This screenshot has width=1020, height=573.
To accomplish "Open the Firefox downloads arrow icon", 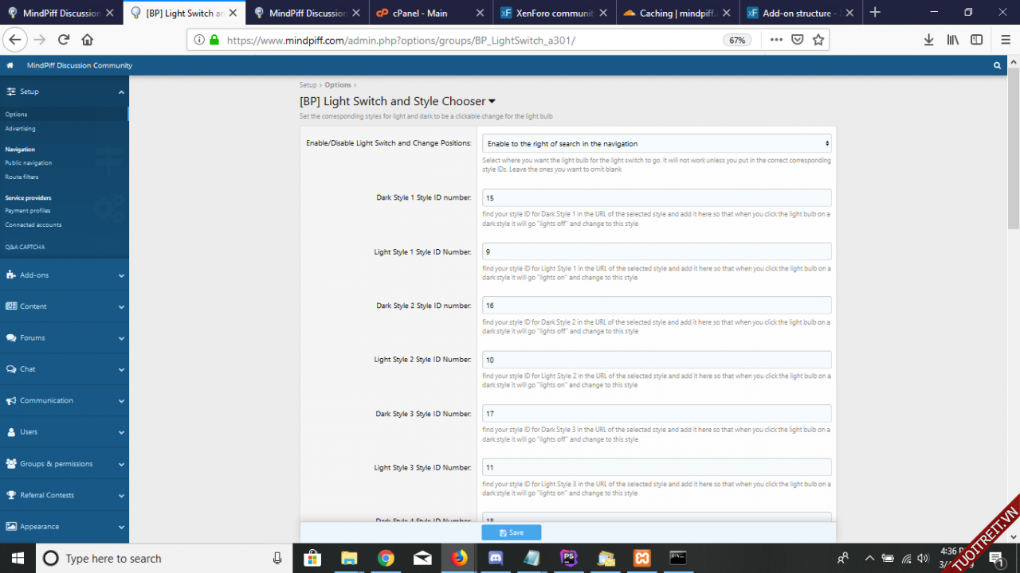I will point(929,40).
